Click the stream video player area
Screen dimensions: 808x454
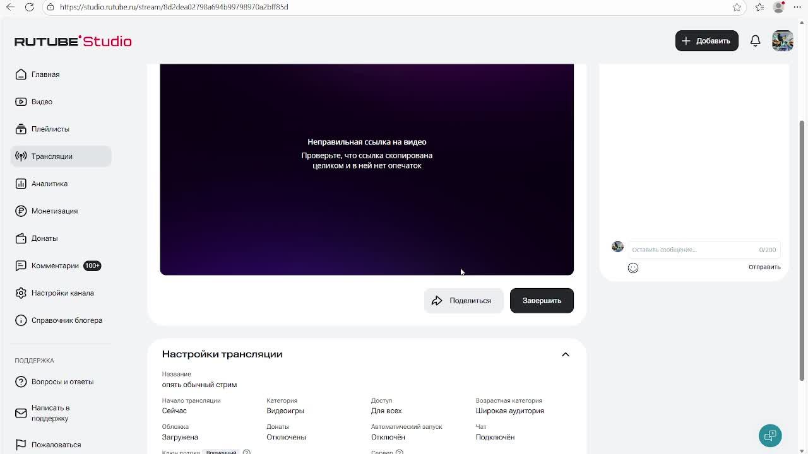point(367,169)
